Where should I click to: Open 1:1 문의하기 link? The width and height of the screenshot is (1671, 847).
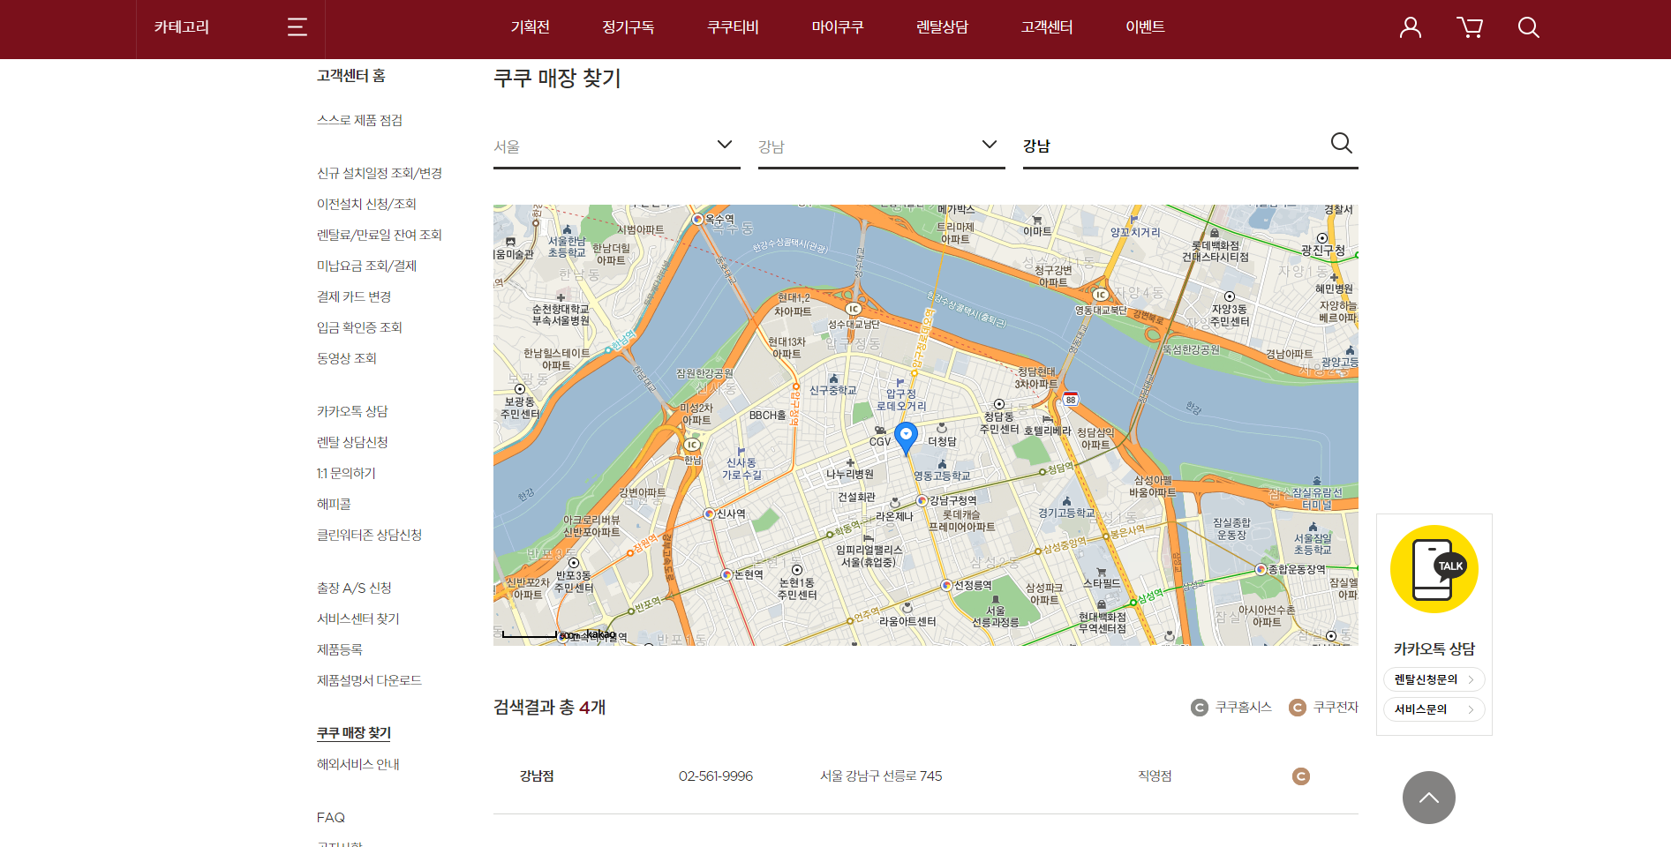(346, 473)
